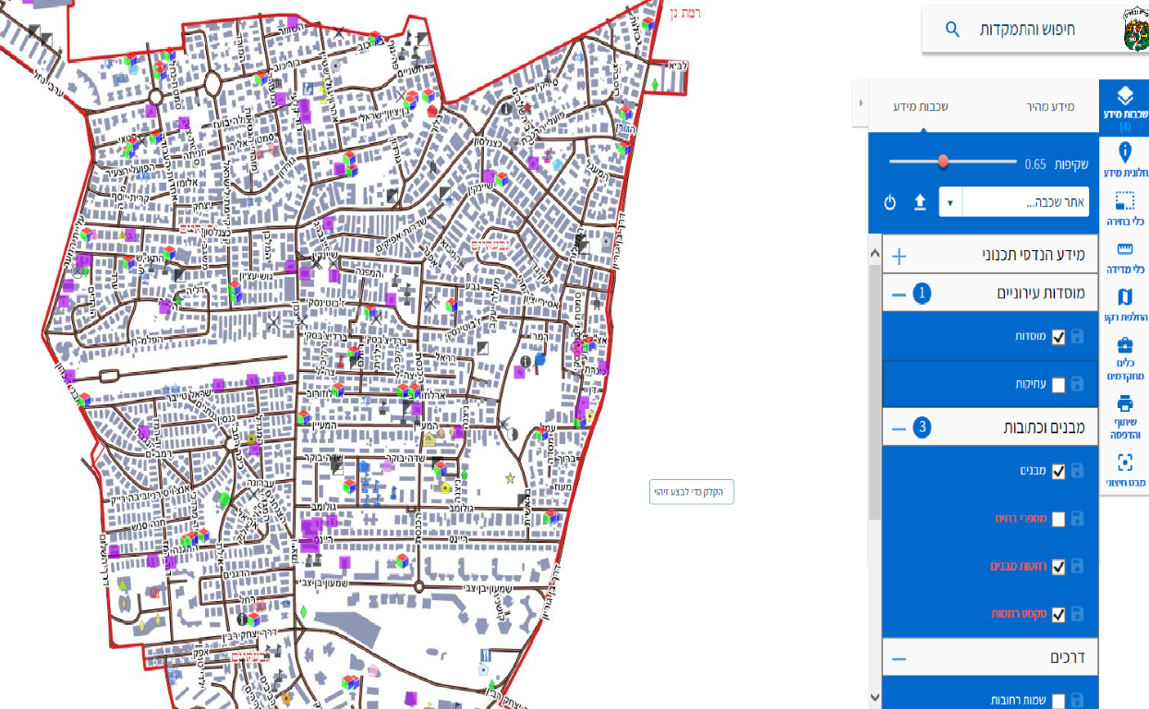Open the אתר שכבה dropdown arrow

pos(949,202)
